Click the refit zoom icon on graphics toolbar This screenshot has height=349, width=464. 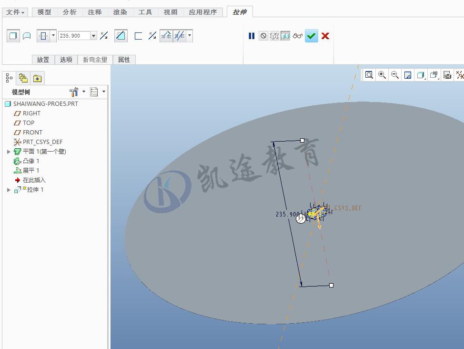pyautogui.click(x=369, y=75)
